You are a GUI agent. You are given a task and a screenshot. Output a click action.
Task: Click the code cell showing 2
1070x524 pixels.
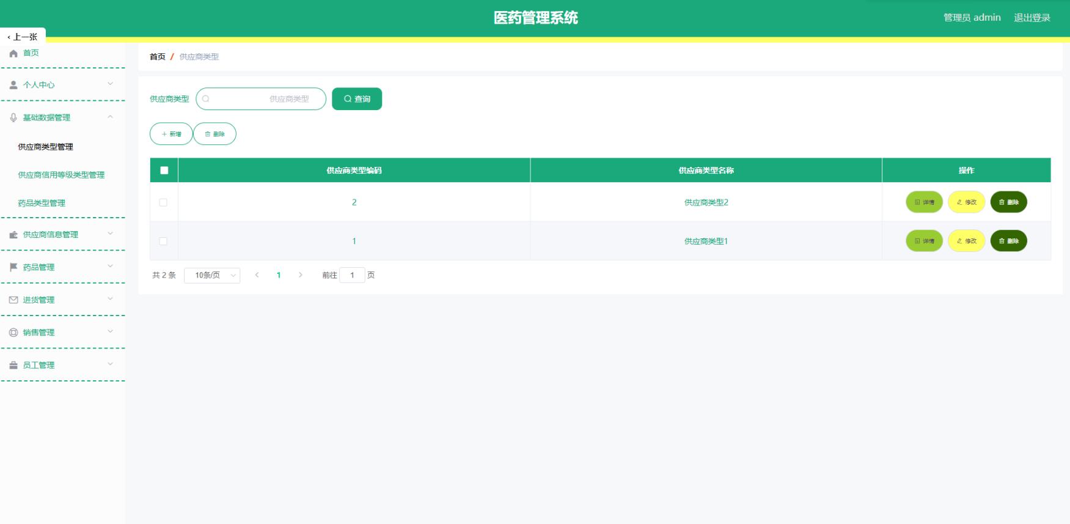[x=354, y=202]
